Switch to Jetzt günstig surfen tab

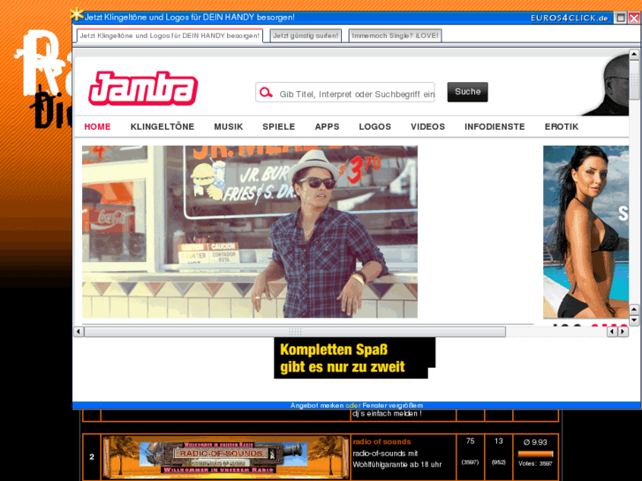click(x=306, y=35)
